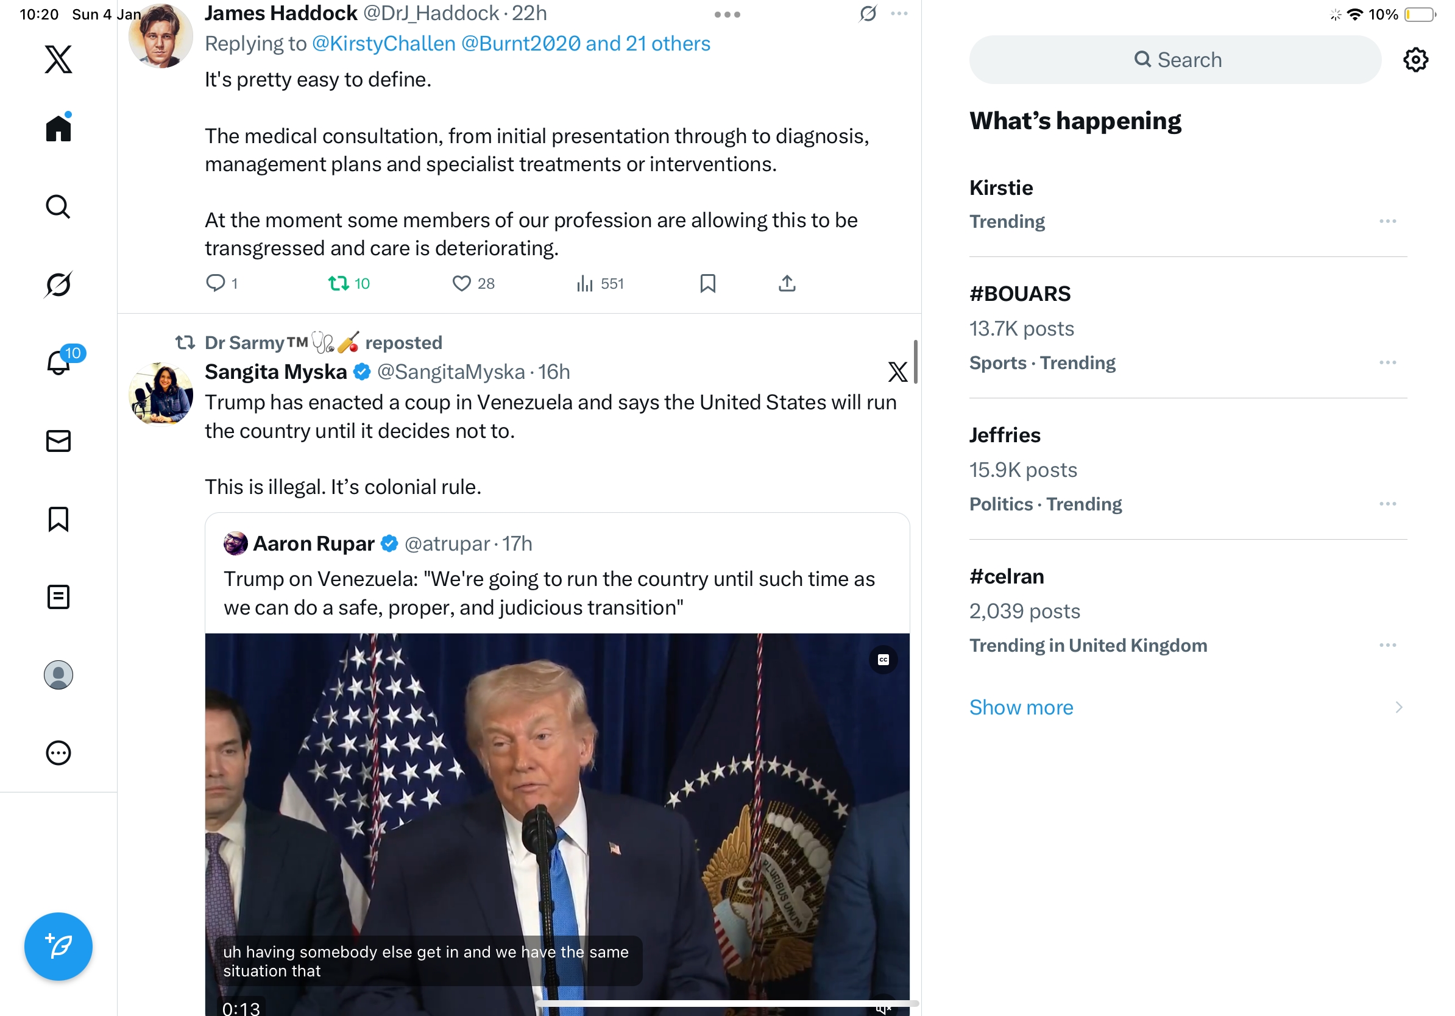This screenshot has width=1455, height=1016.
Task: Open the More circle menu in sidebar
Action: pyautogui.click(x=58, y=752)
